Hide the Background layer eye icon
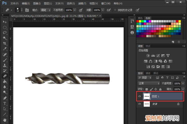The width and height of the screenshot is (187, 124). [x=140, y=104]
